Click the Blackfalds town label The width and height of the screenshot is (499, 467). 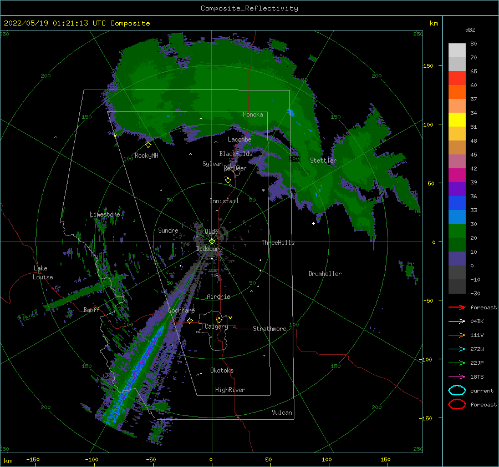[236, 154]
